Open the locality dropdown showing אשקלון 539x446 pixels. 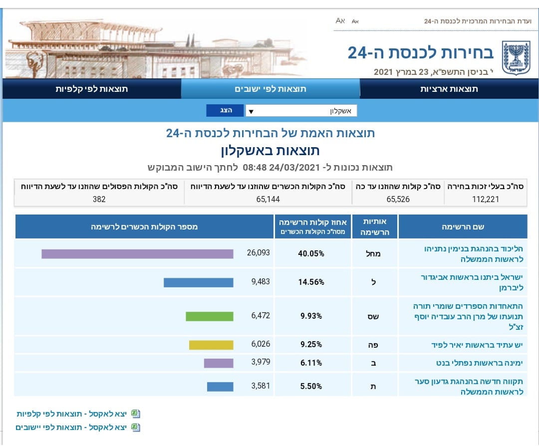click(x=301, y=111)
